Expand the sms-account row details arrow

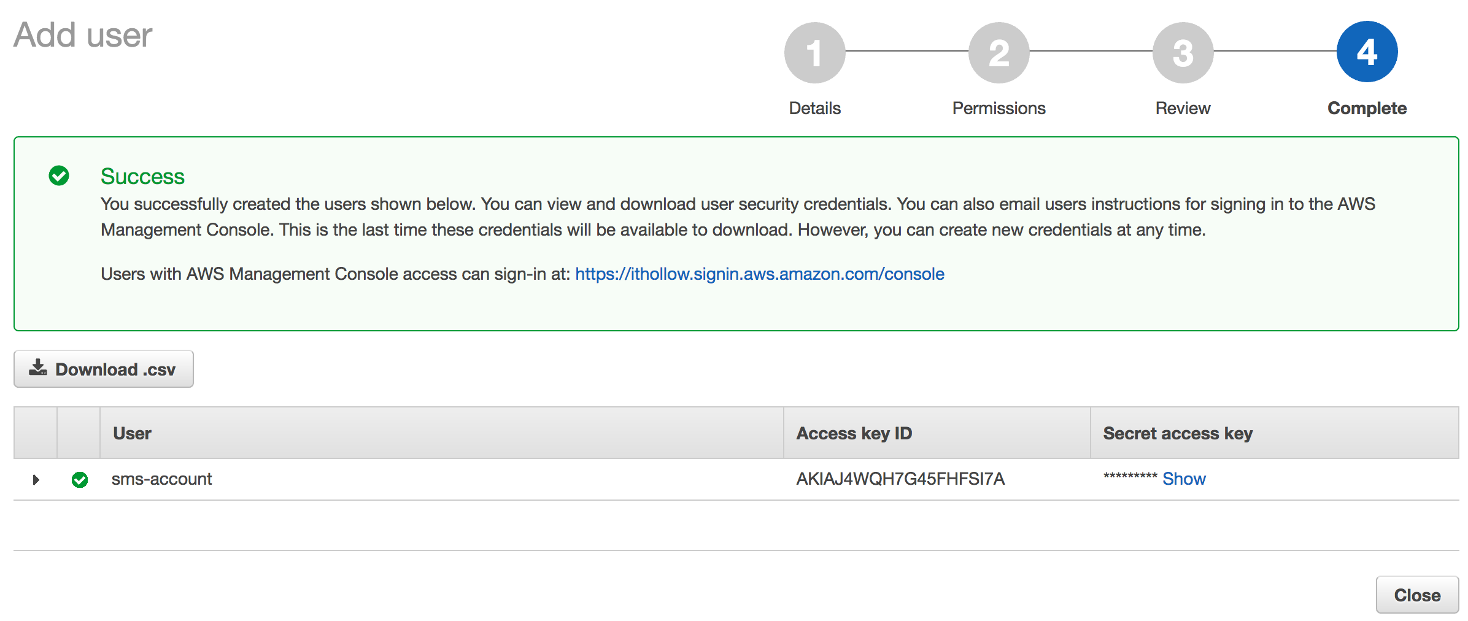coord(36,479)
